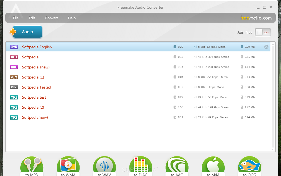This screenshot has height=176, width=281.
Task: Click the quality icon on Softpedia test row
Action: [196, 97]
